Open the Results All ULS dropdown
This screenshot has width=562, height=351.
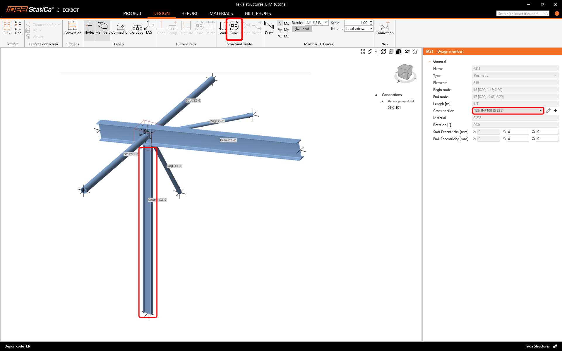tap(317, 23)
